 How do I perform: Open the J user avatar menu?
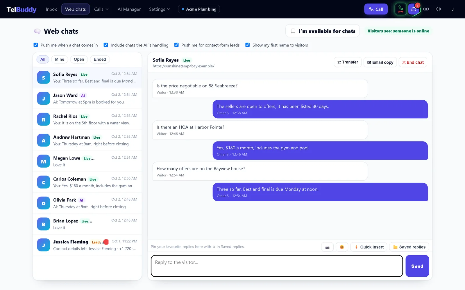(453, 9)
